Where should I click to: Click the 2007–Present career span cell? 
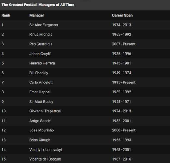coord(124,44)
